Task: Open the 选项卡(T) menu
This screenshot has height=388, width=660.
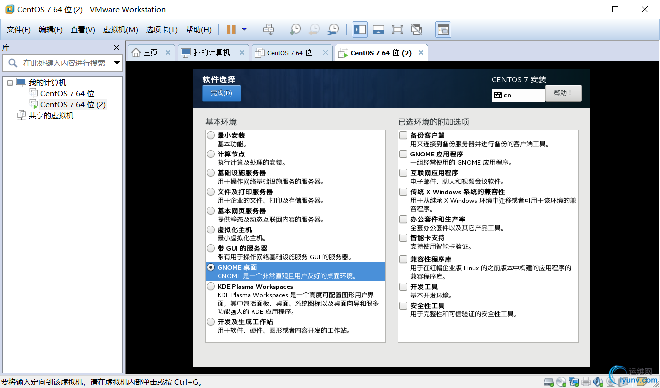Action: coord(161,30)
